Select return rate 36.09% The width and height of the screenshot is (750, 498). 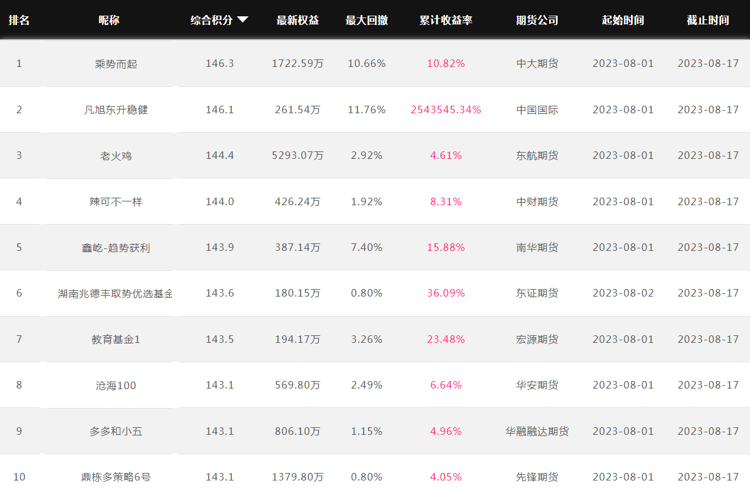pyautogui.click(x=446, y=293)
